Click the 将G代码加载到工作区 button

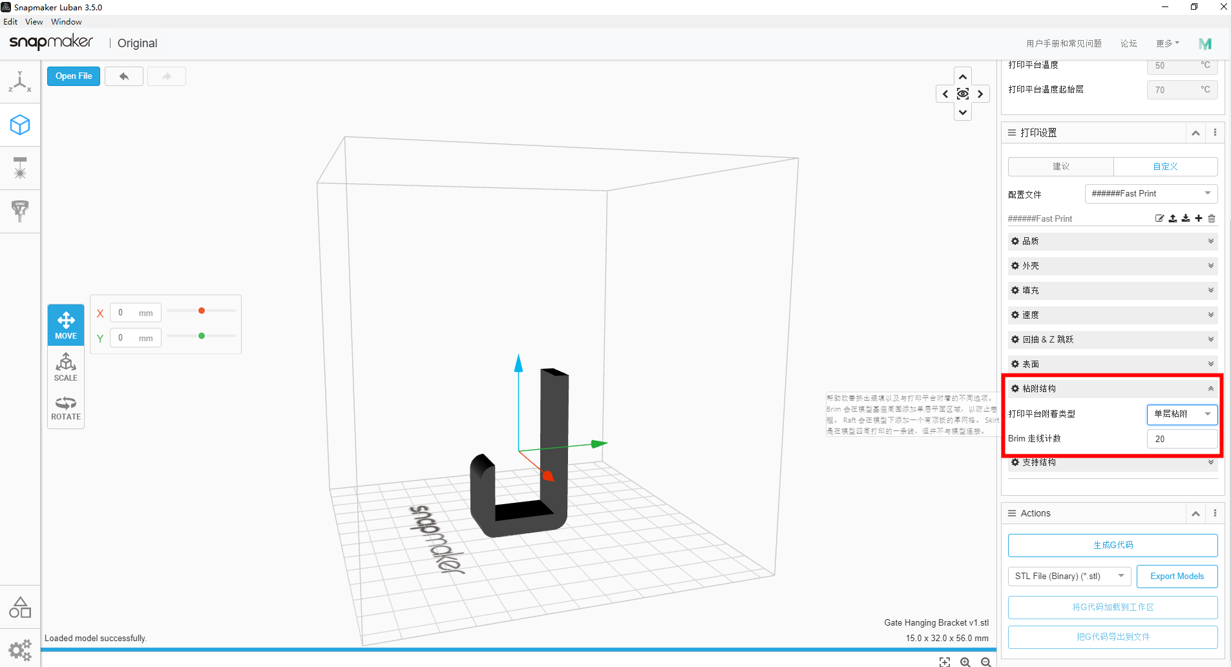(1113, 607)
